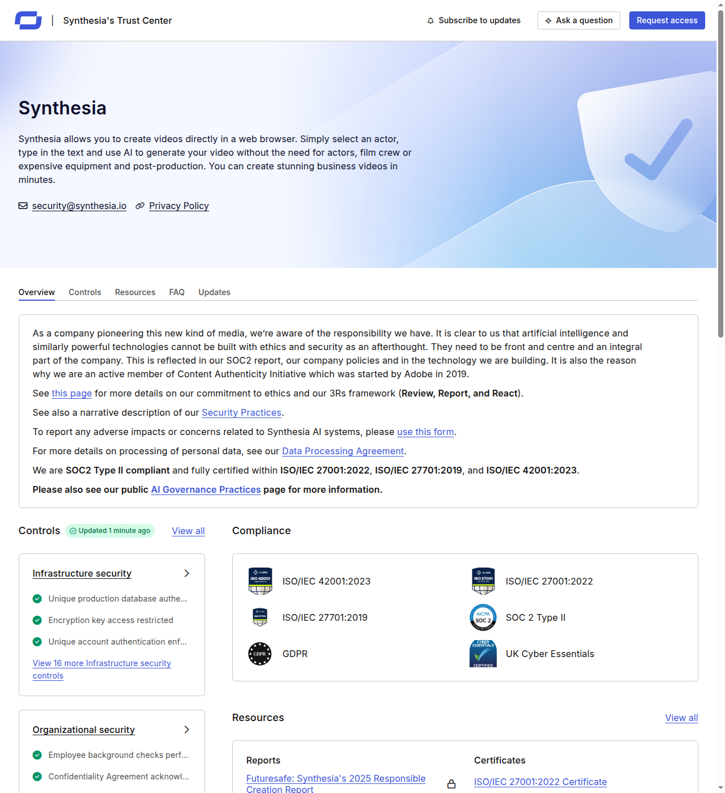
Task: Click green check for Unique production database authentication
Action: point(37,599)
